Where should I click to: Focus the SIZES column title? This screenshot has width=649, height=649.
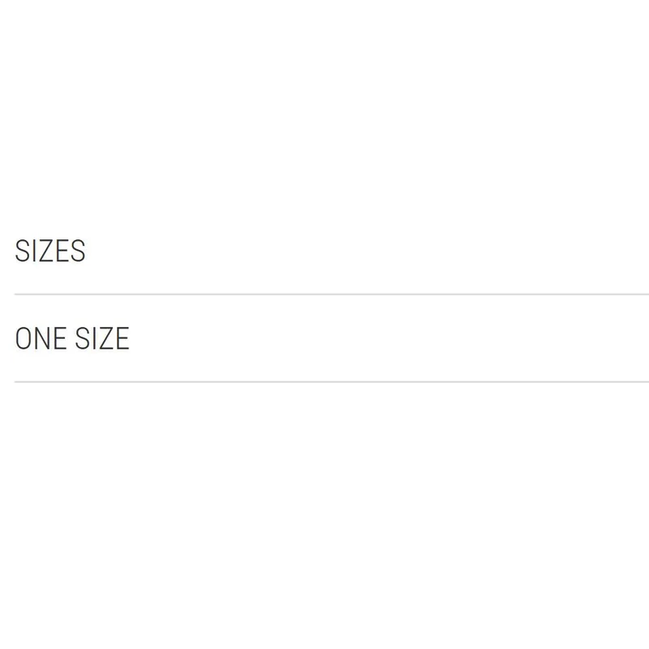point(50,251)
